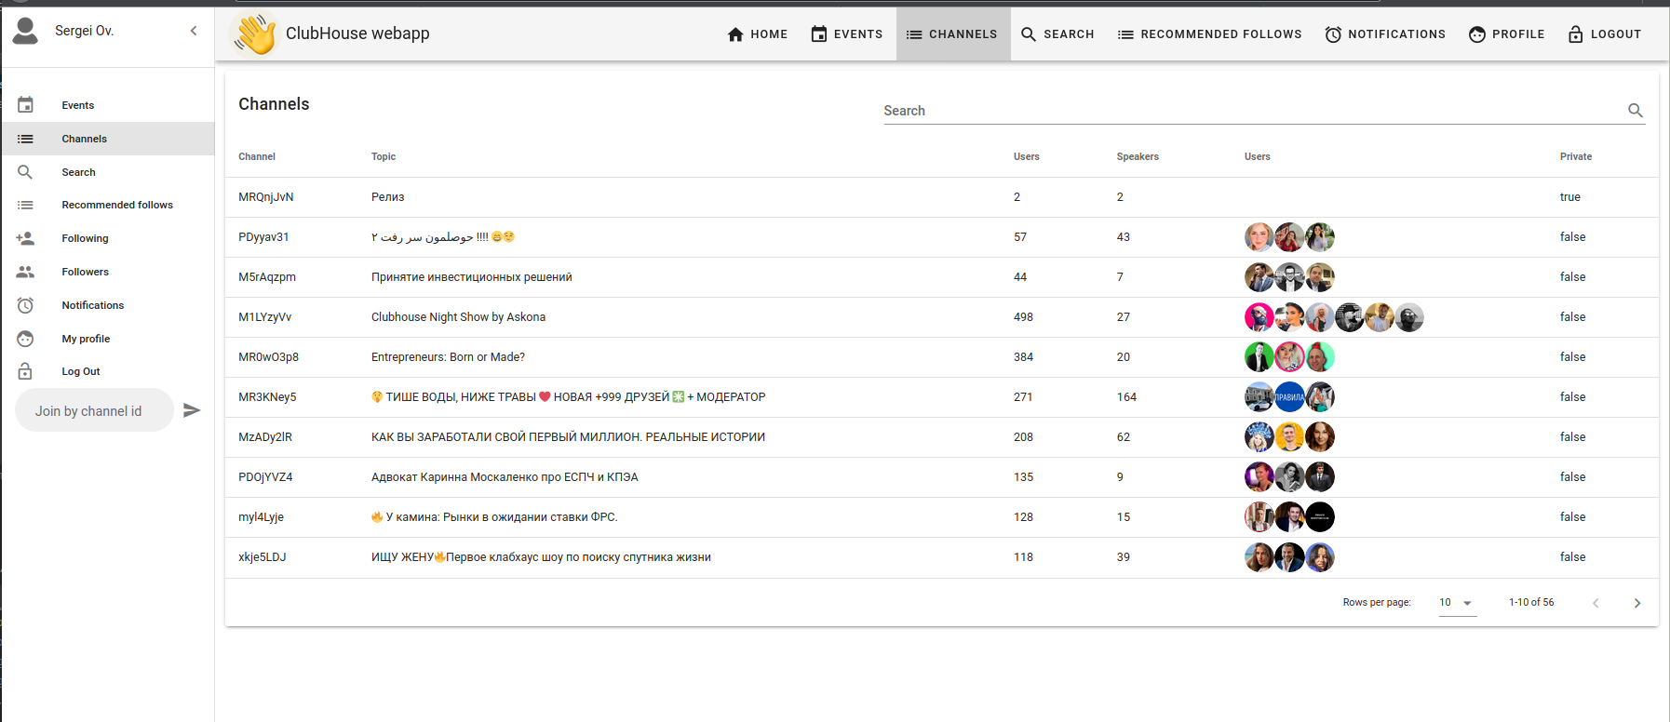Click LOGOUT in top navigation

tap(1605, 34)
